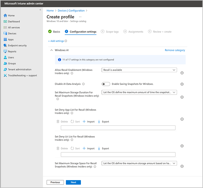Screen dimensions: 203x188
Task: Click the Import icon under Deny App List
Action: click(x=84, y=122)
